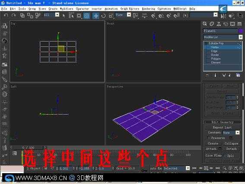Open the Rendering menu
245x184 pixels.
tap(149, 9)
